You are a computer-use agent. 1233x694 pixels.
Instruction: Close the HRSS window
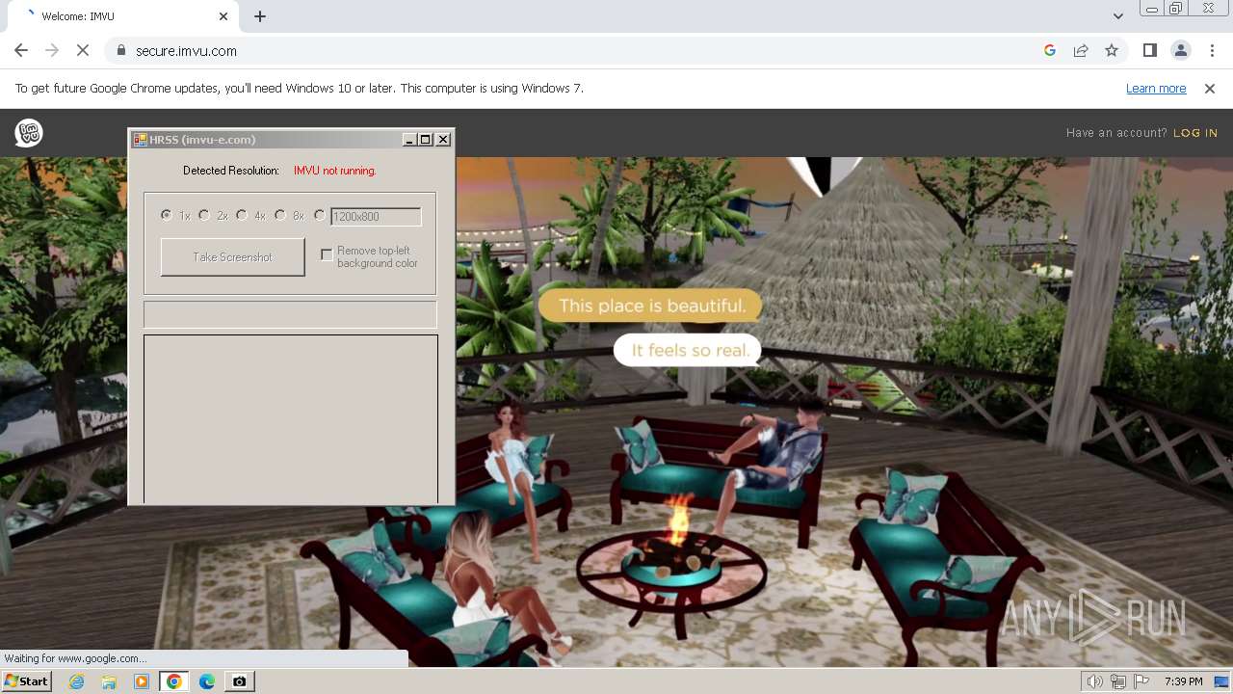tap(443, 140)
